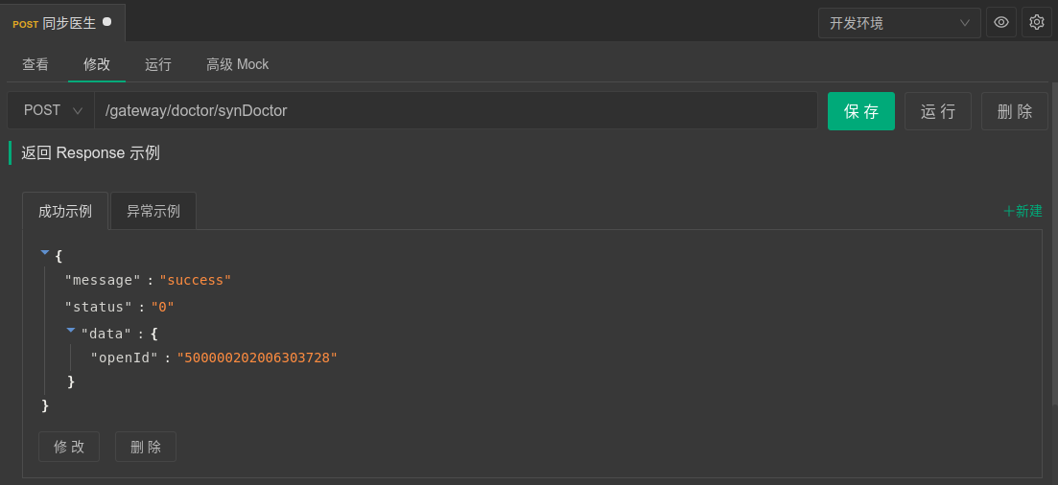Collapse the root JSON object

click(45, 254)
